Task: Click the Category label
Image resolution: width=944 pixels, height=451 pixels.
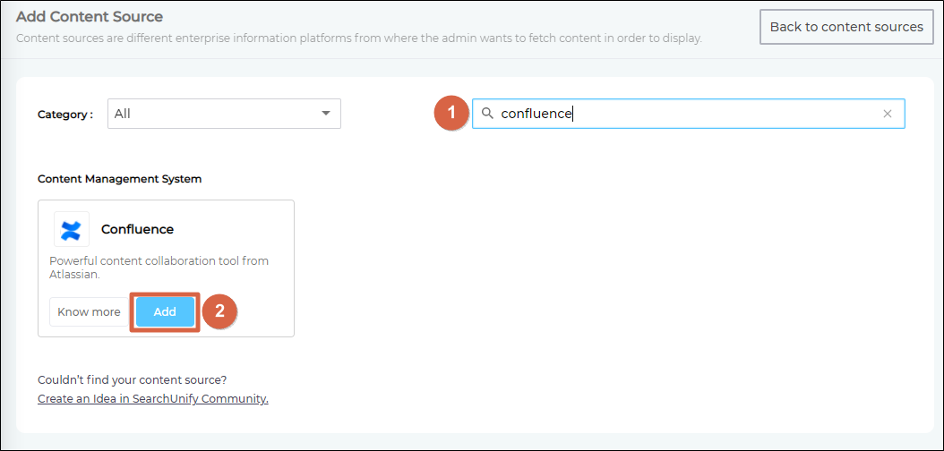Action: [64, 115]
